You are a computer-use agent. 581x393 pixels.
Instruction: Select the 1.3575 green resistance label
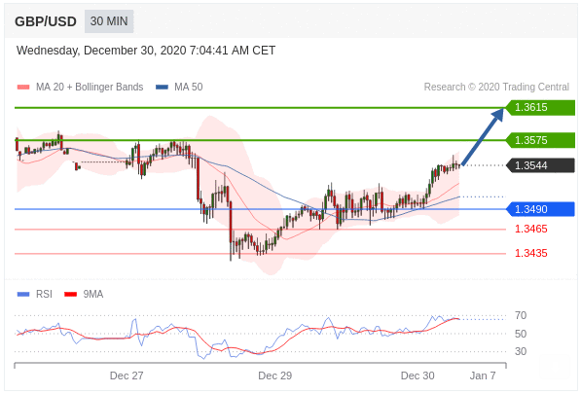click(540, 140)
